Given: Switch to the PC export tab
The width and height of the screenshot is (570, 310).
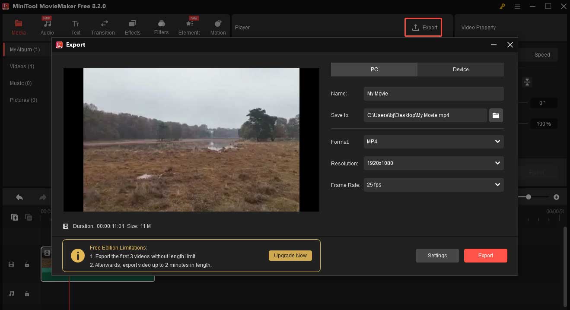Looking at the screenshot, I should [374, 70].
